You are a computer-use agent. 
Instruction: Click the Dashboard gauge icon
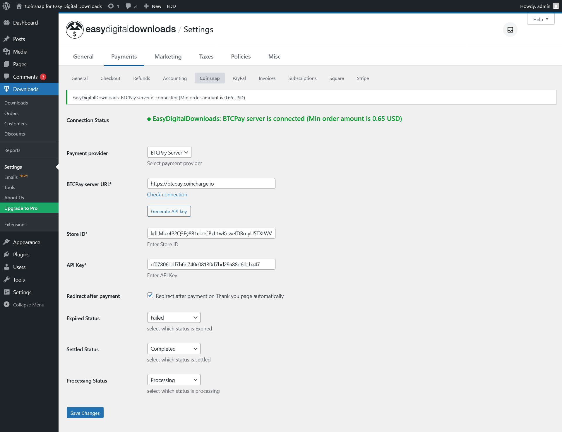(x=7, y=23)
